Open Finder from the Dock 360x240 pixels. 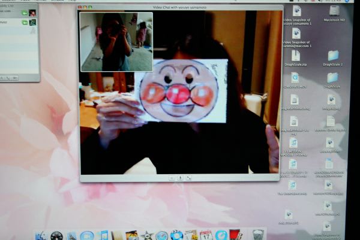[41, 235]
